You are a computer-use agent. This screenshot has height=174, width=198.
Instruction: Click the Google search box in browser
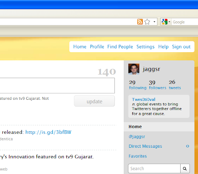pyautogui.click(x=185, y=22)
